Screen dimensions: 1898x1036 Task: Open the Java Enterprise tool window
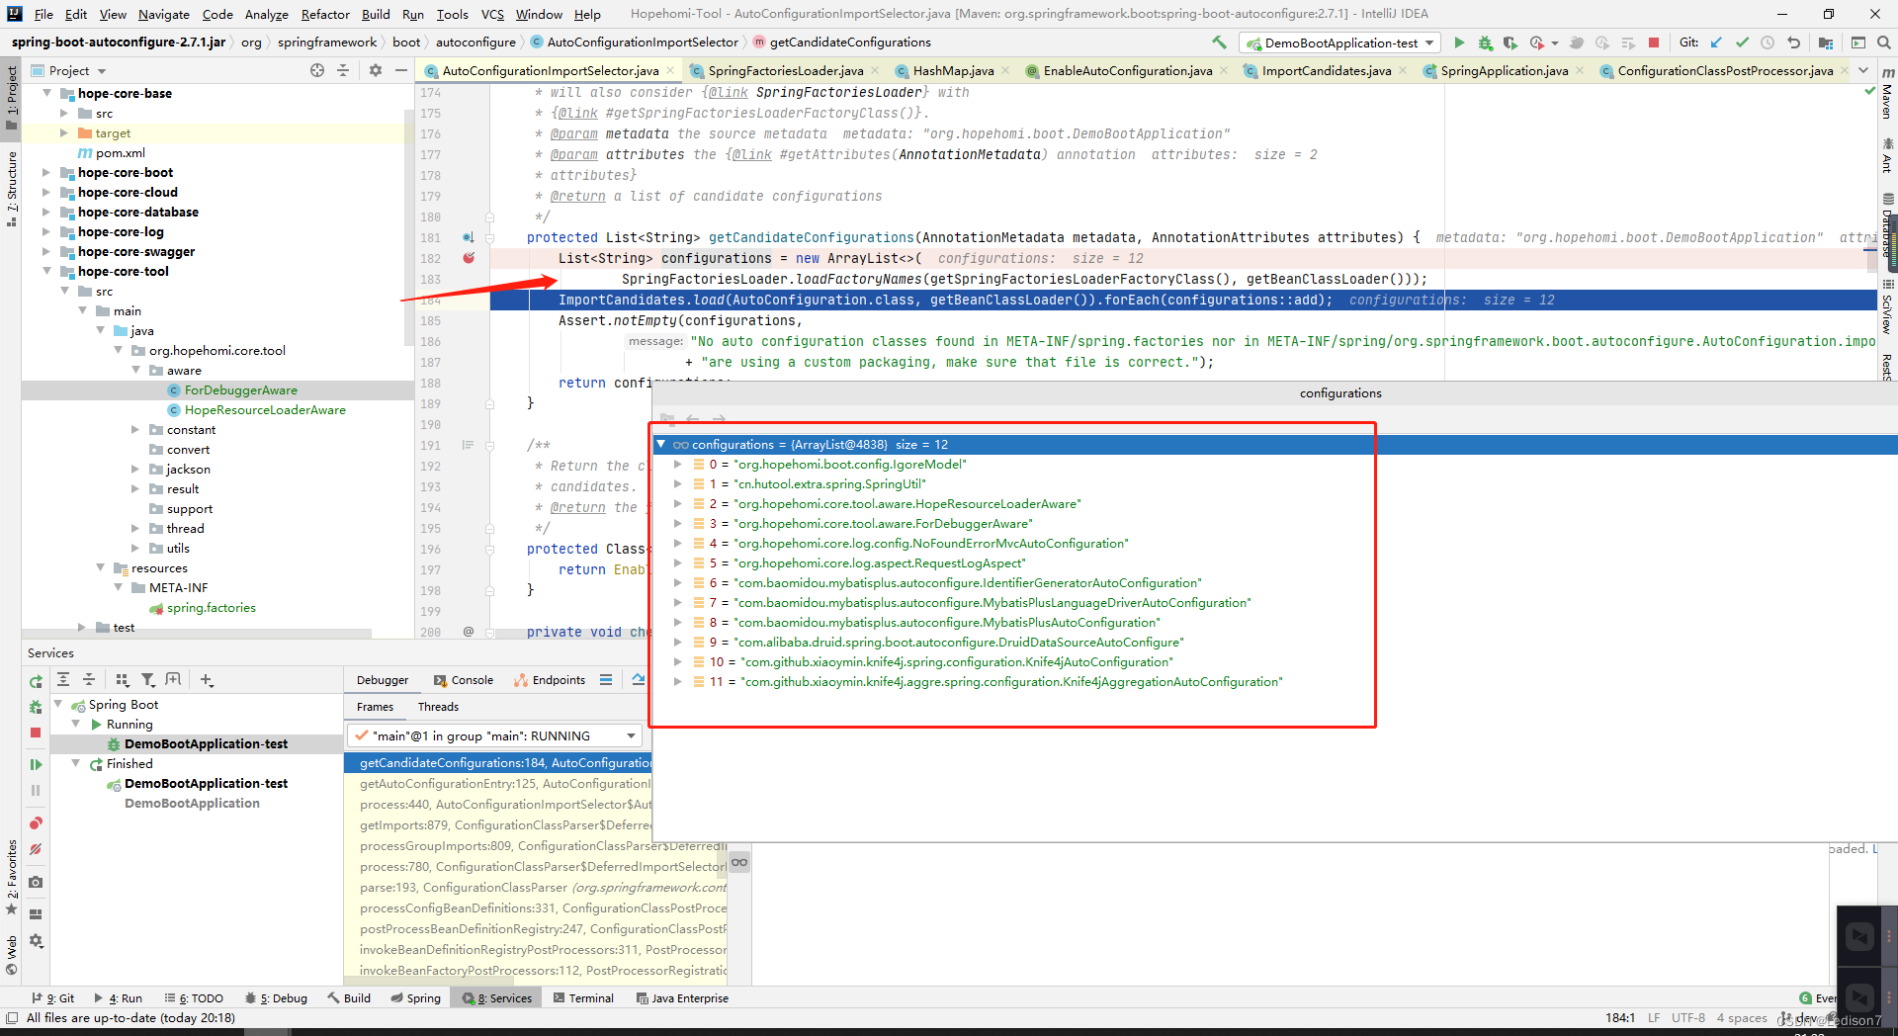(x=682, y=998)
